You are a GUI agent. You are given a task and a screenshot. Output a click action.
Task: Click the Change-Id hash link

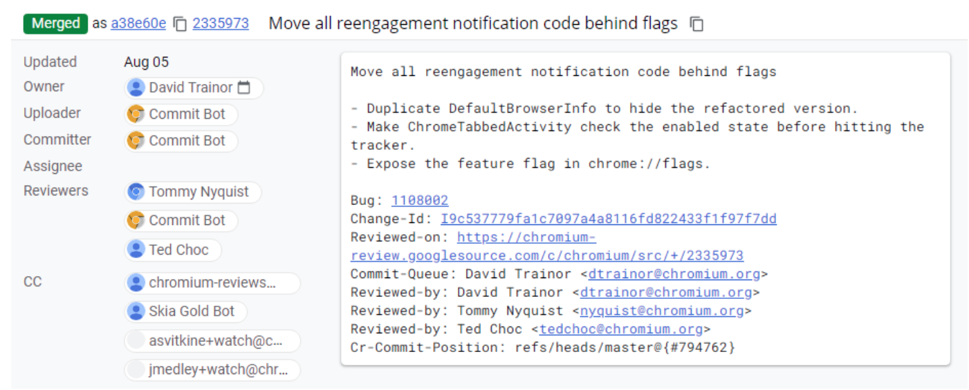pyautogui.click(x=608, y=219)
